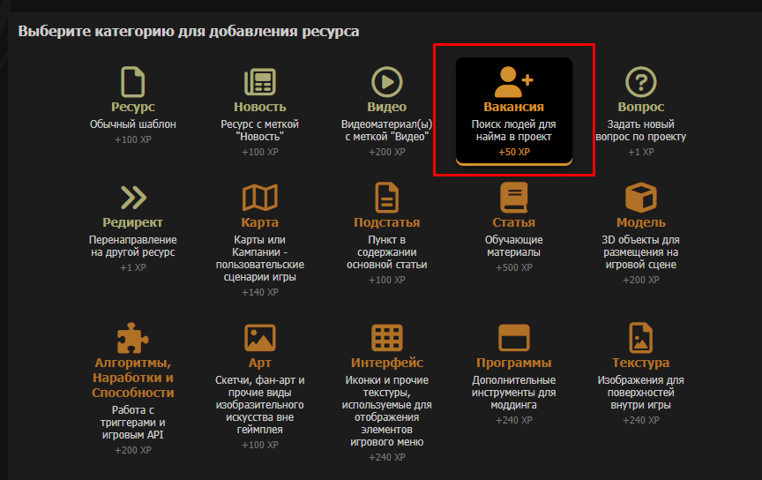
Task: Choose the Редирект category title
Action: 132,222
